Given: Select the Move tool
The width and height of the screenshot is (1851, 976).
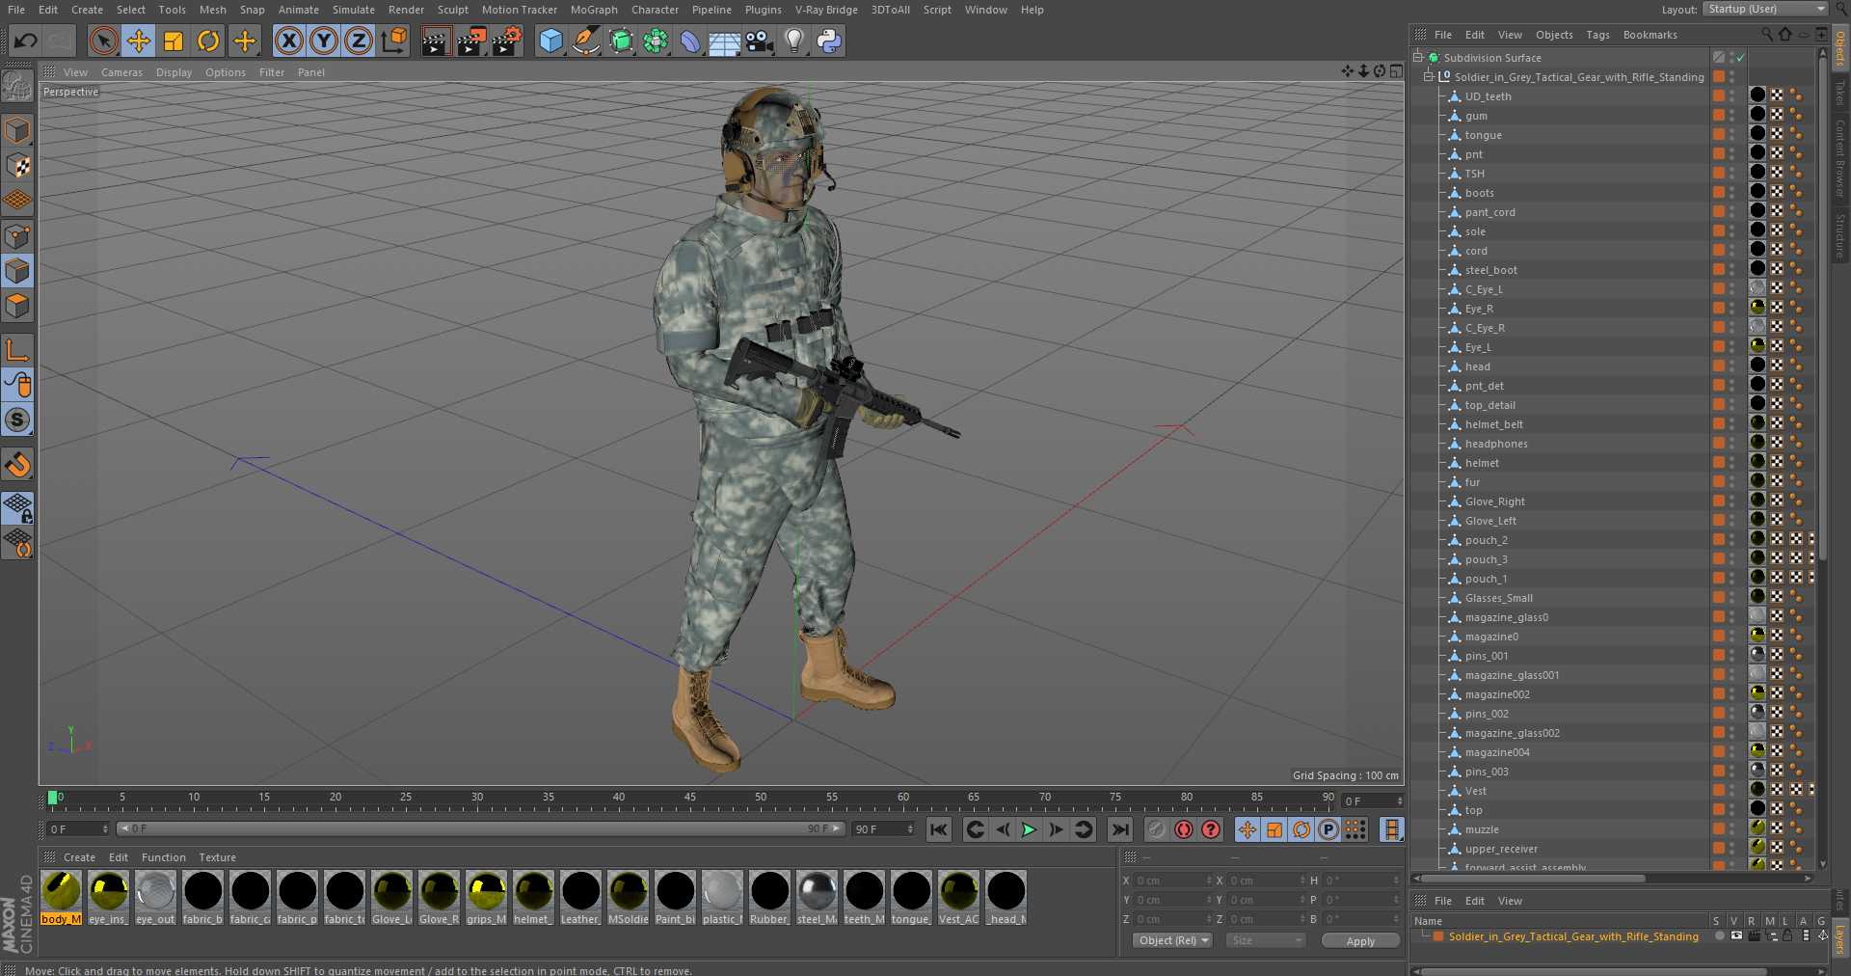Looking at the screenshot, I should coord(139,41).
